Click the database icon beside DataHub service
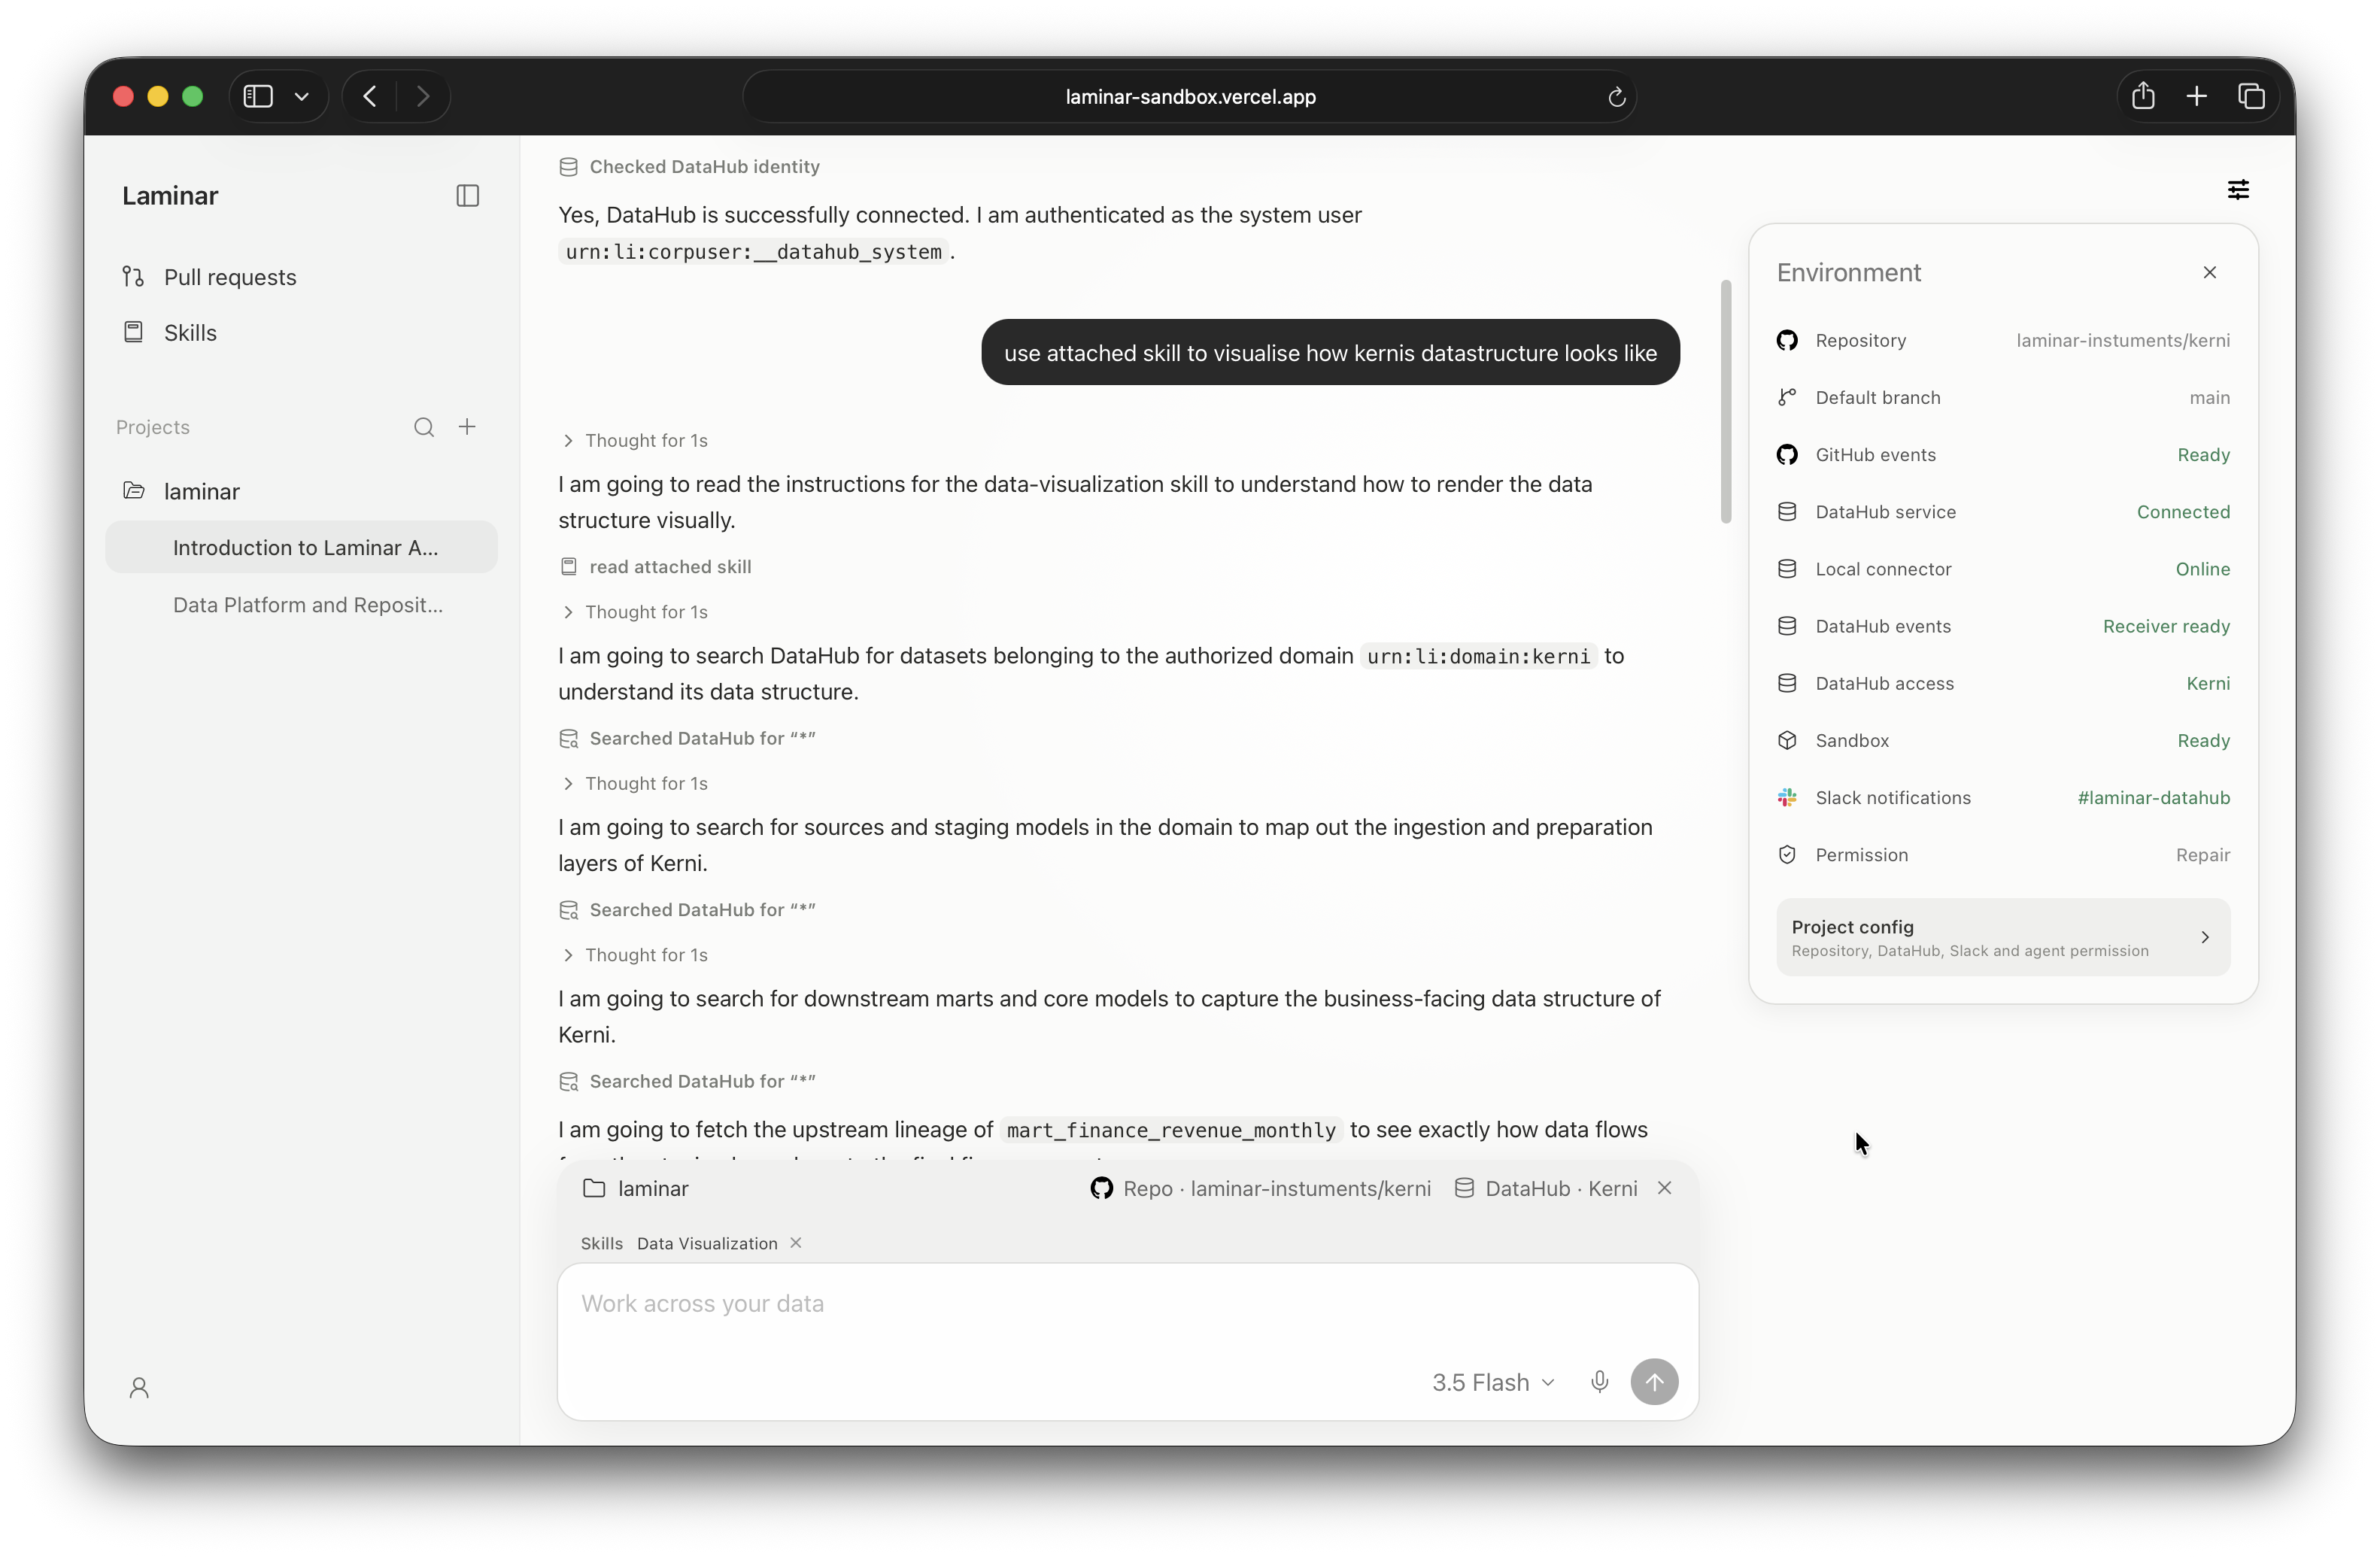Image resolution: width=2380 pixels, height=1557 pixels. coord(1787,512)
